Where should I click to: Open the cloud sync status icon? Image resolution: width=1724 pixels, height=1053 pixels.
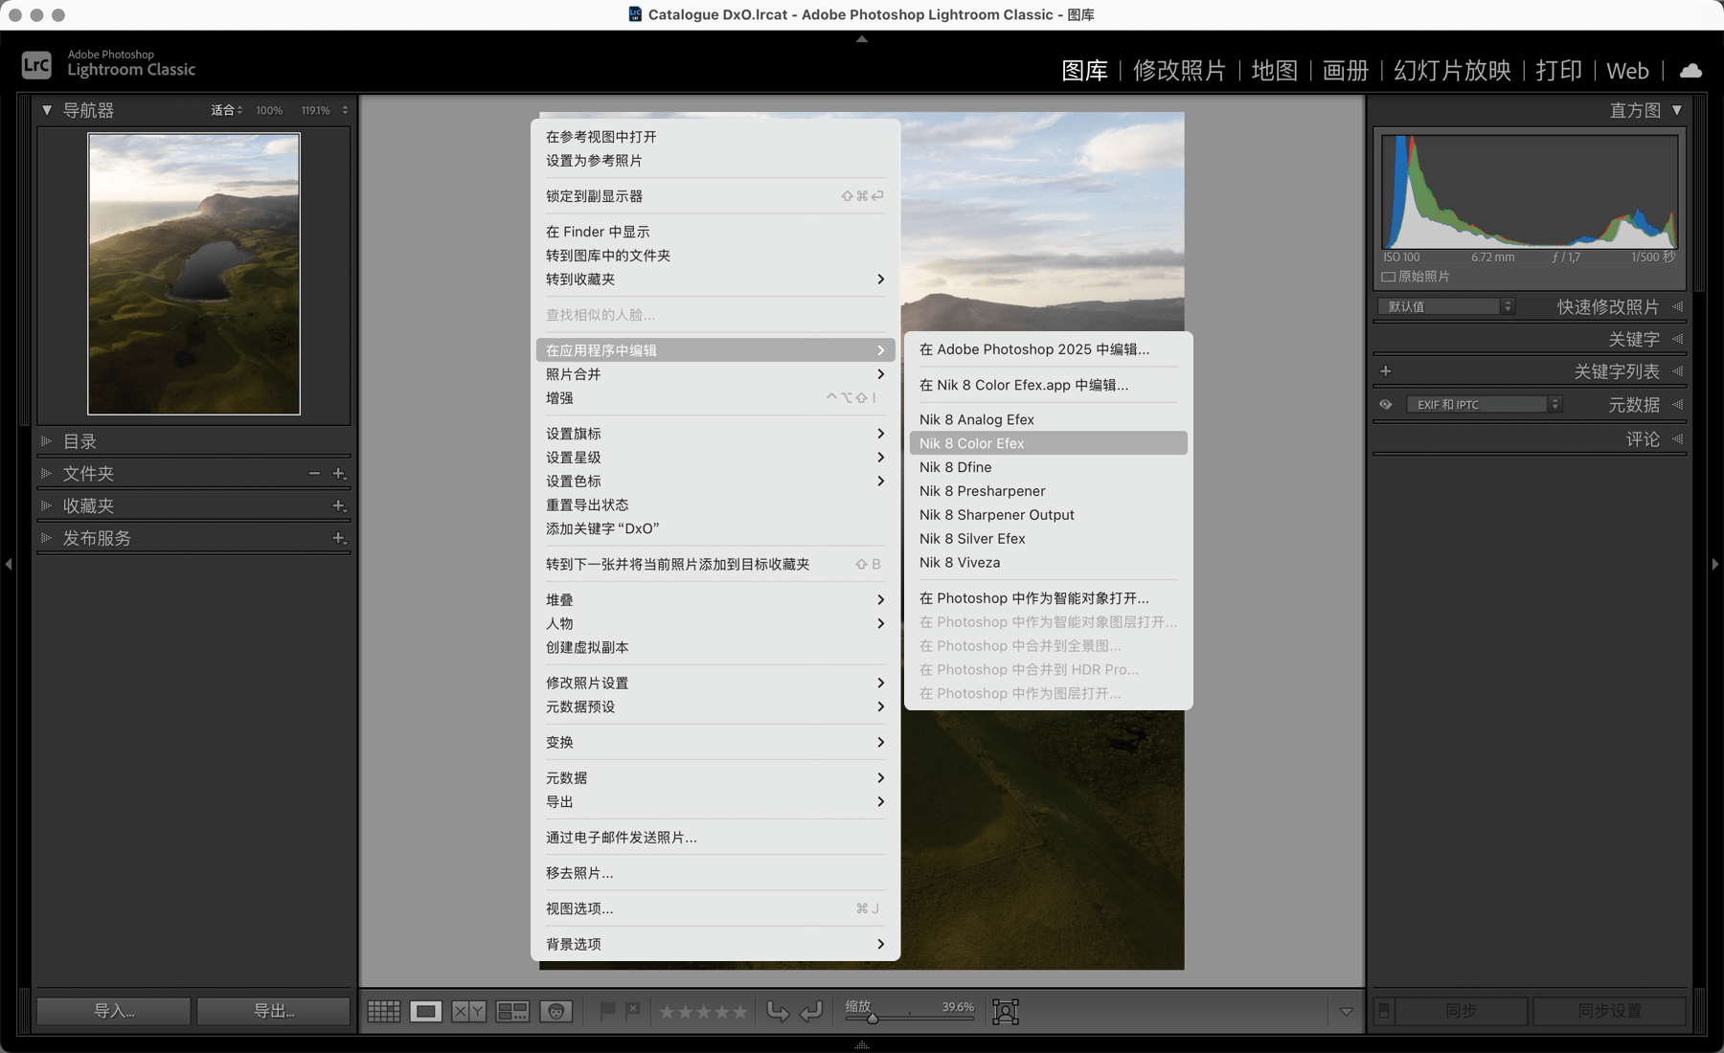(1691, 70)
